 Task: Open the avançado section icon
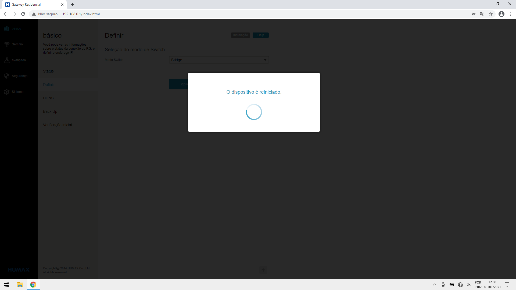point(7,60)
